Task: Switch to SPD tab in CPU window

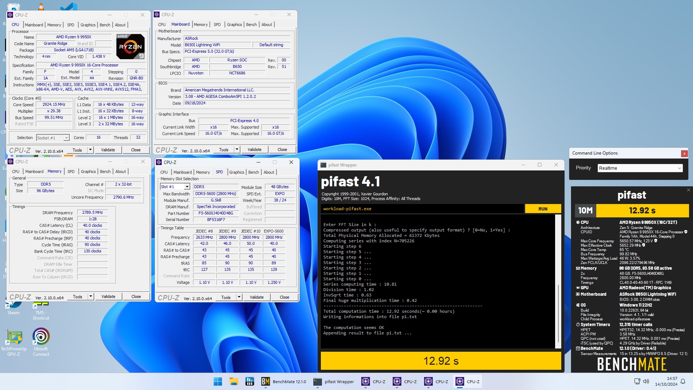Action: click(x=71, y=25)
